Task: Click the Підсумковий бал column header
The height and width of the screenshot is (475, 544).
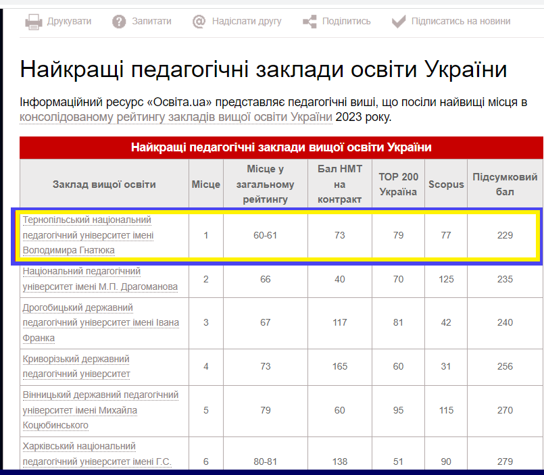Action: tap(505, 184)
